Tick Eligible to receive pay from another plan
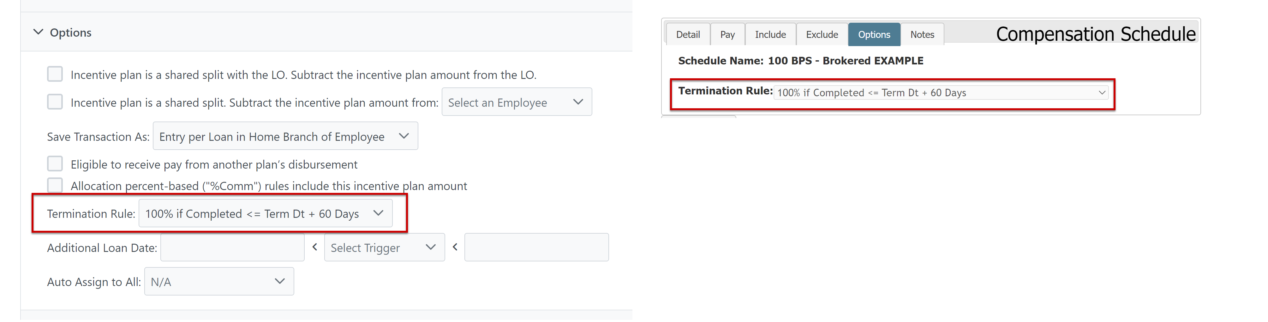Viewport: 1268px width, 322px height. 55,164
